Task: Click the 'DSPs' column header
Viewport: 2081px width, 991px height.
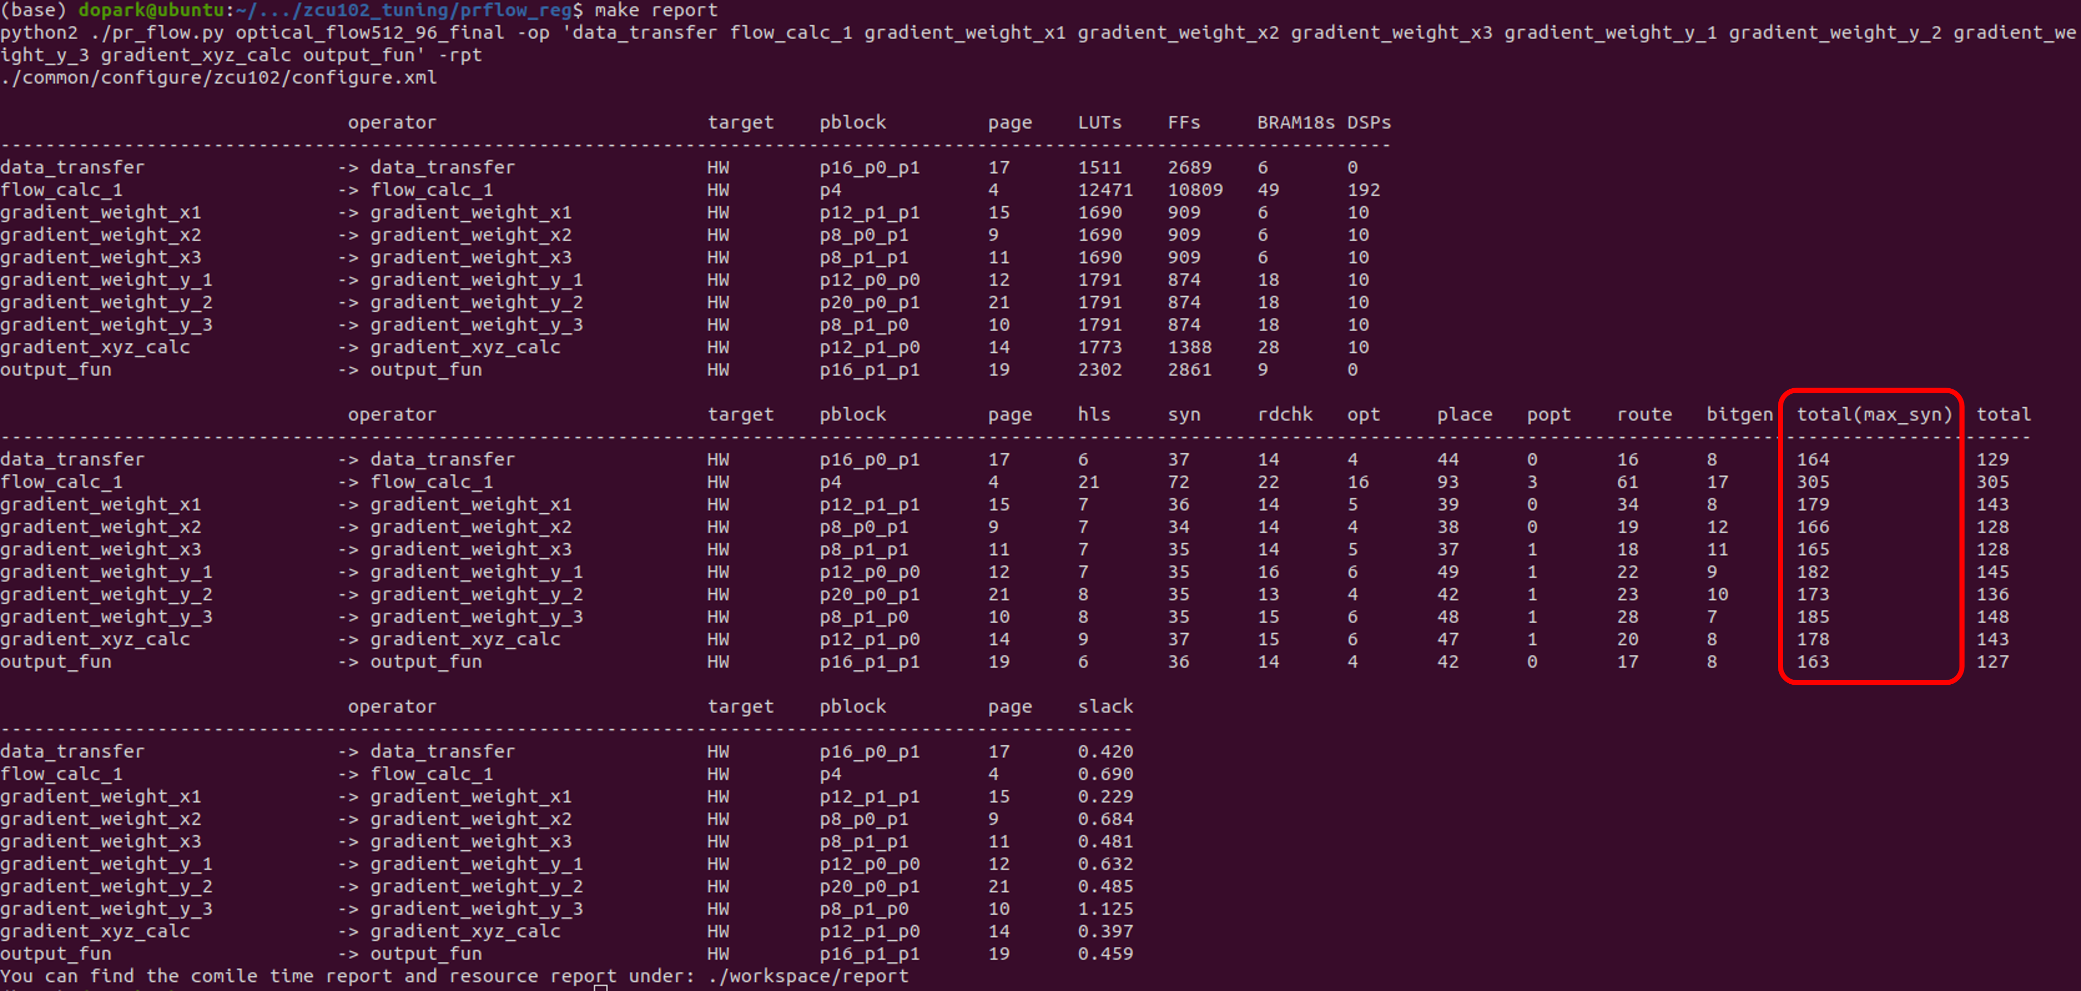Action: click(x=1369, y=123)
